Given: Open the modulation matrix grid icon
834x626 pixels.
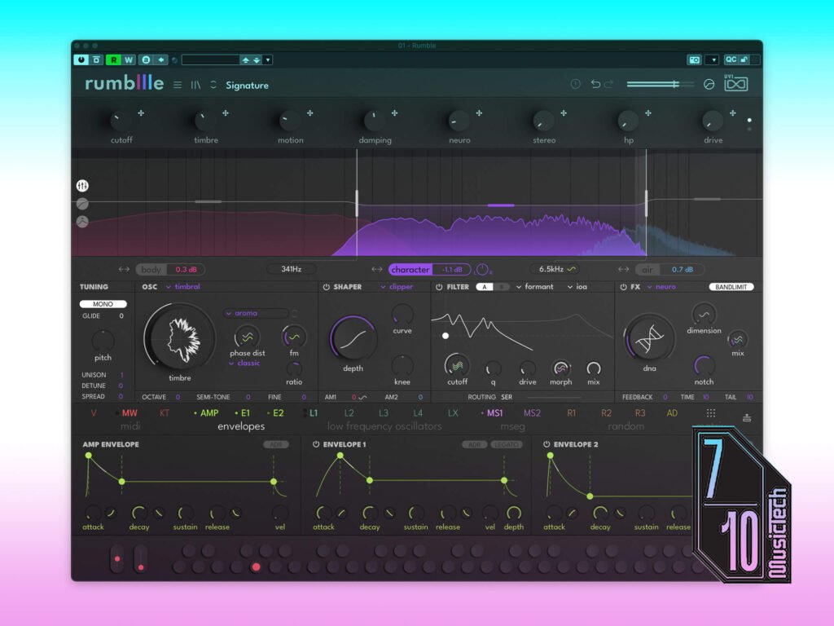Looking at the screenshot, I should 710,413.
